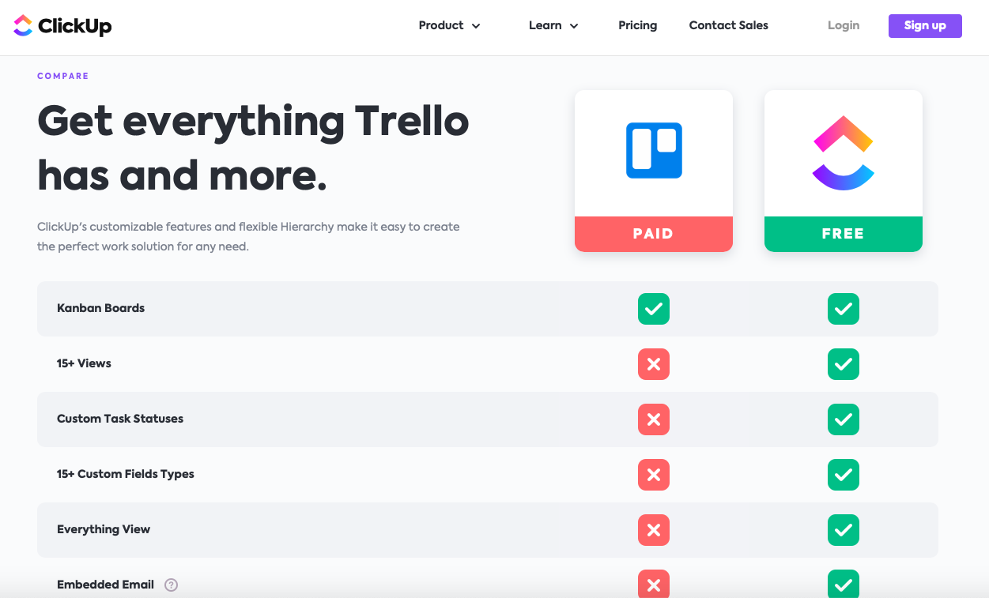Click the red X for 15+ Views

(x=654, y=364)
